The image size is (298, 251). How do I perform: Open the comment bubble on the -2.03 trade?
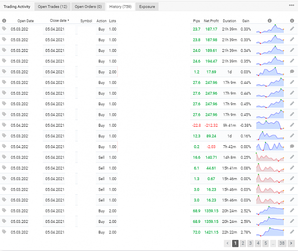[292, 146]
